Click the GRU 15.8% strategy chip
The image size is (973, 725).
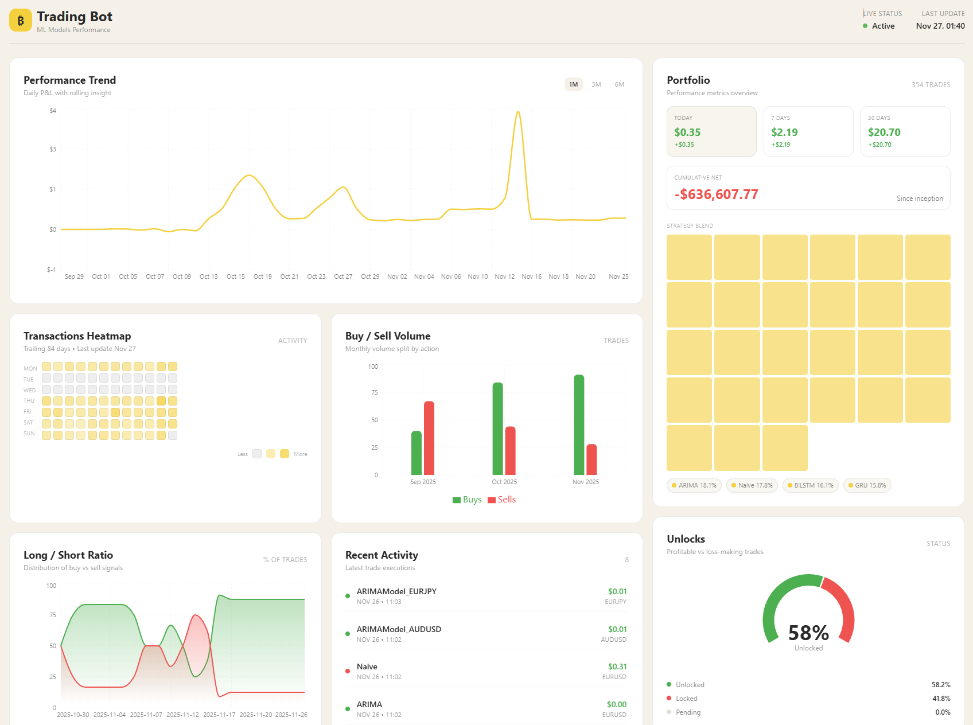pyautogui.click(x=867, y=485)
